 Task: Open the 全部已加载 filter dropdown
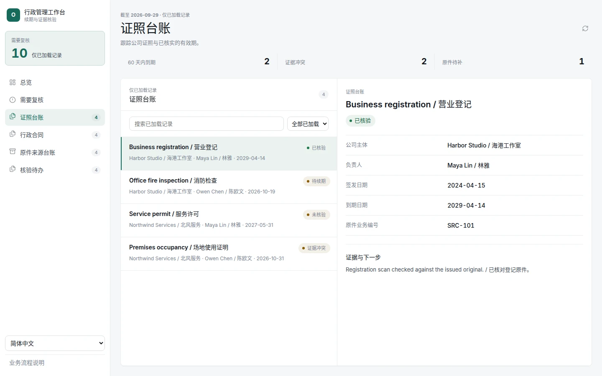click(x=308, y=124)
